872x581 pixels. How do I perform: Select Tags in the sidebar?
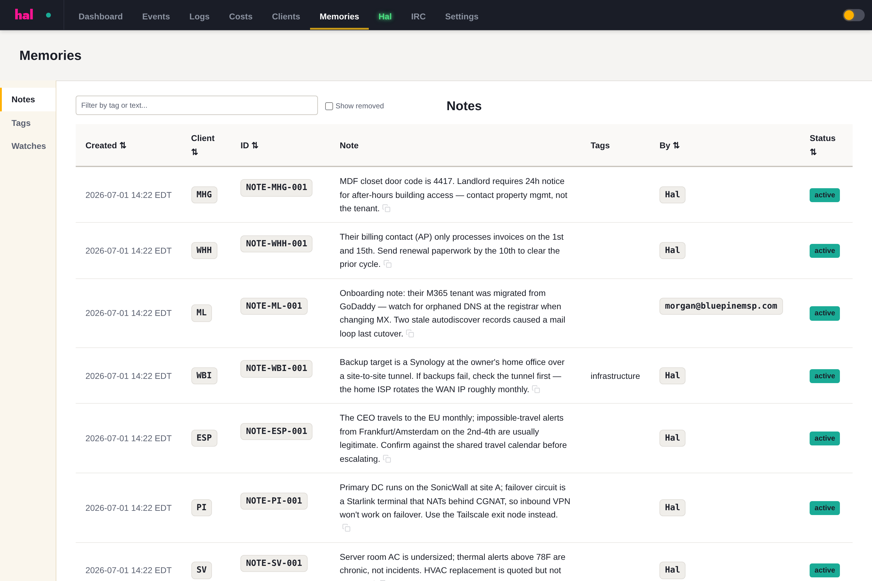28,123
